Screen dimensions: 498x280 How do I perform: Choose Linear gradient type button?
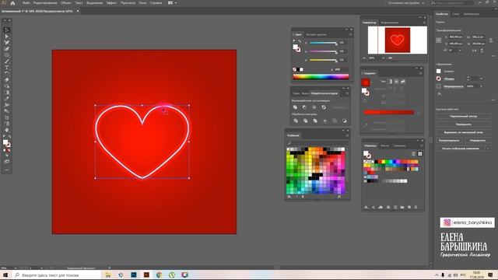tap(391, 82)
